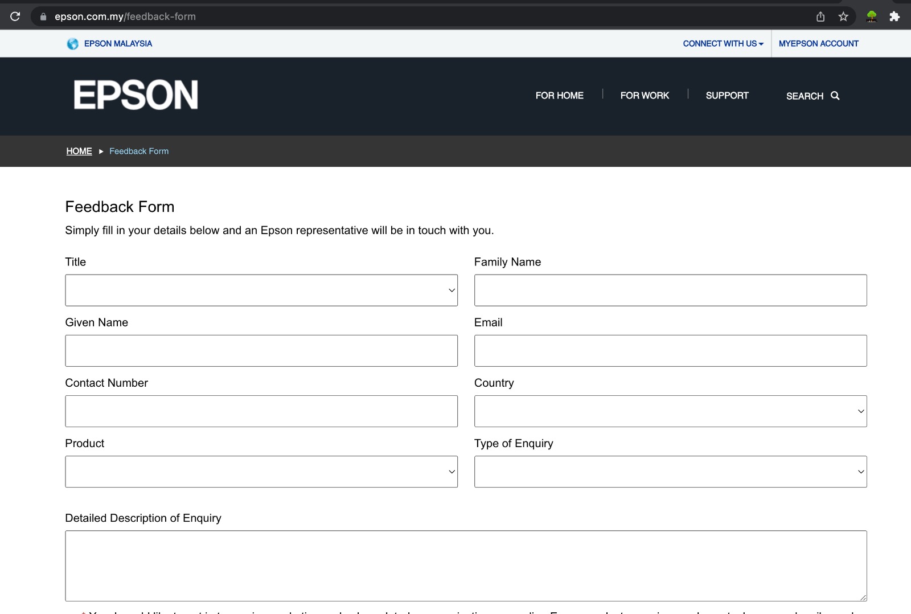Open search with the magnifier icon
The height and width of the screenshot is (614, 911).
pyautogui.click(x=835, y=96)
